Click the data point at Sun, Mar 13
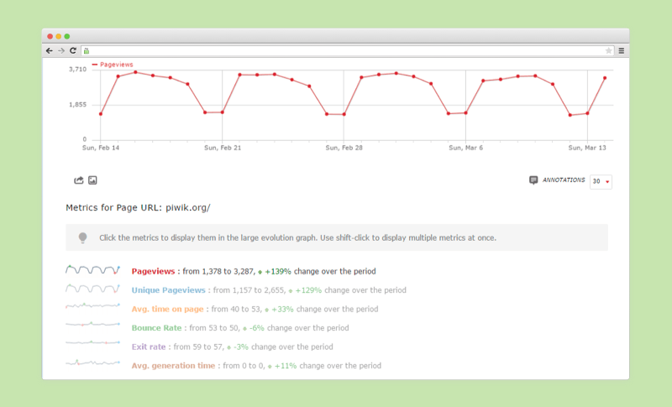 [x=587, y=113]
